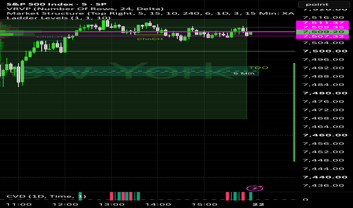Click the 12:00 time axis label
Image resolution: width=353 pixels, height=208 pixels.
pos(65,204)
